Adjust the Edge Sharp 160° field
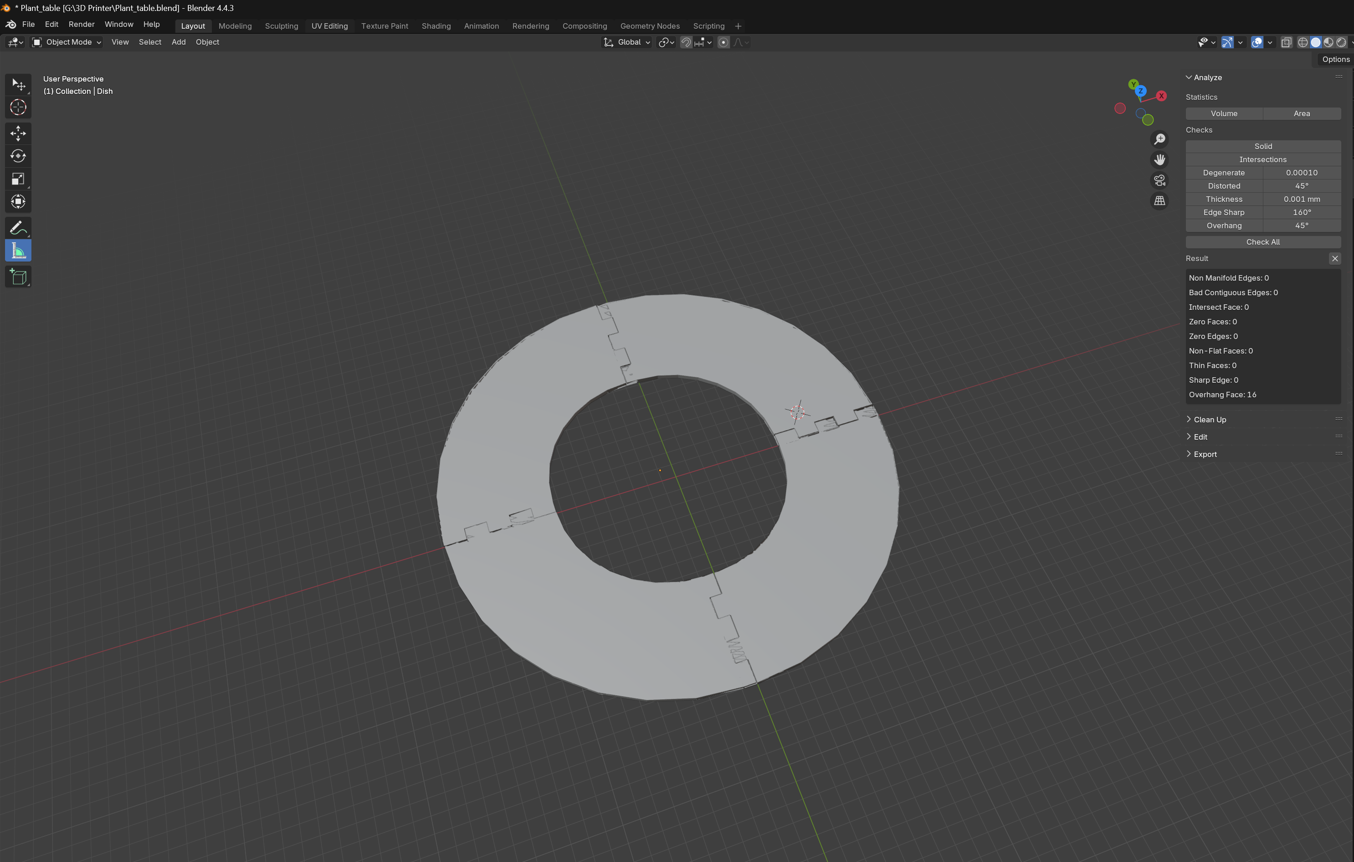 [x=1302, y=213]
